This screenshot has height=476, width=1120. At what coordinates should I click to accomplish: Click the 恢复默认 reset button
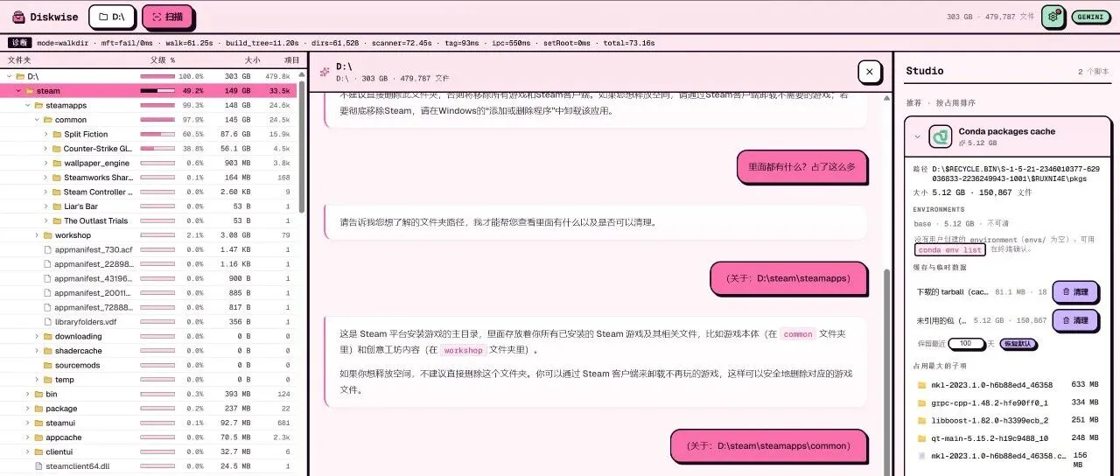[1018, 344]
